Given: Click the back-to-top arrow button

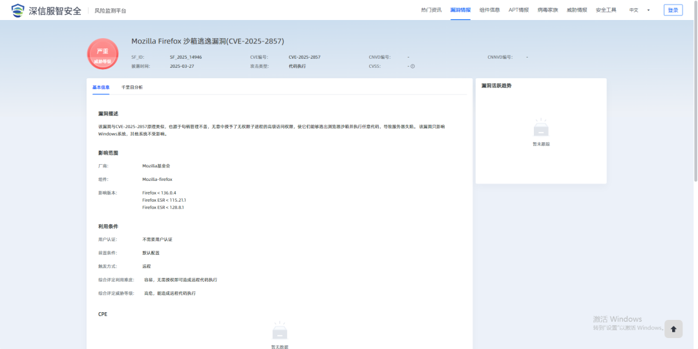Looking at the screenshot, I should [673, 329].
